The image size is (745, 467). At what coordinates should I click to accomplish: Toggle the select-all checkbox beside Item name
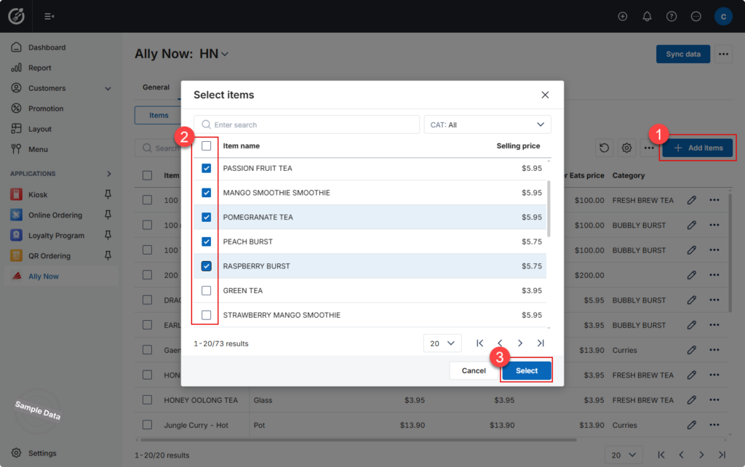(x=206, y=146)
